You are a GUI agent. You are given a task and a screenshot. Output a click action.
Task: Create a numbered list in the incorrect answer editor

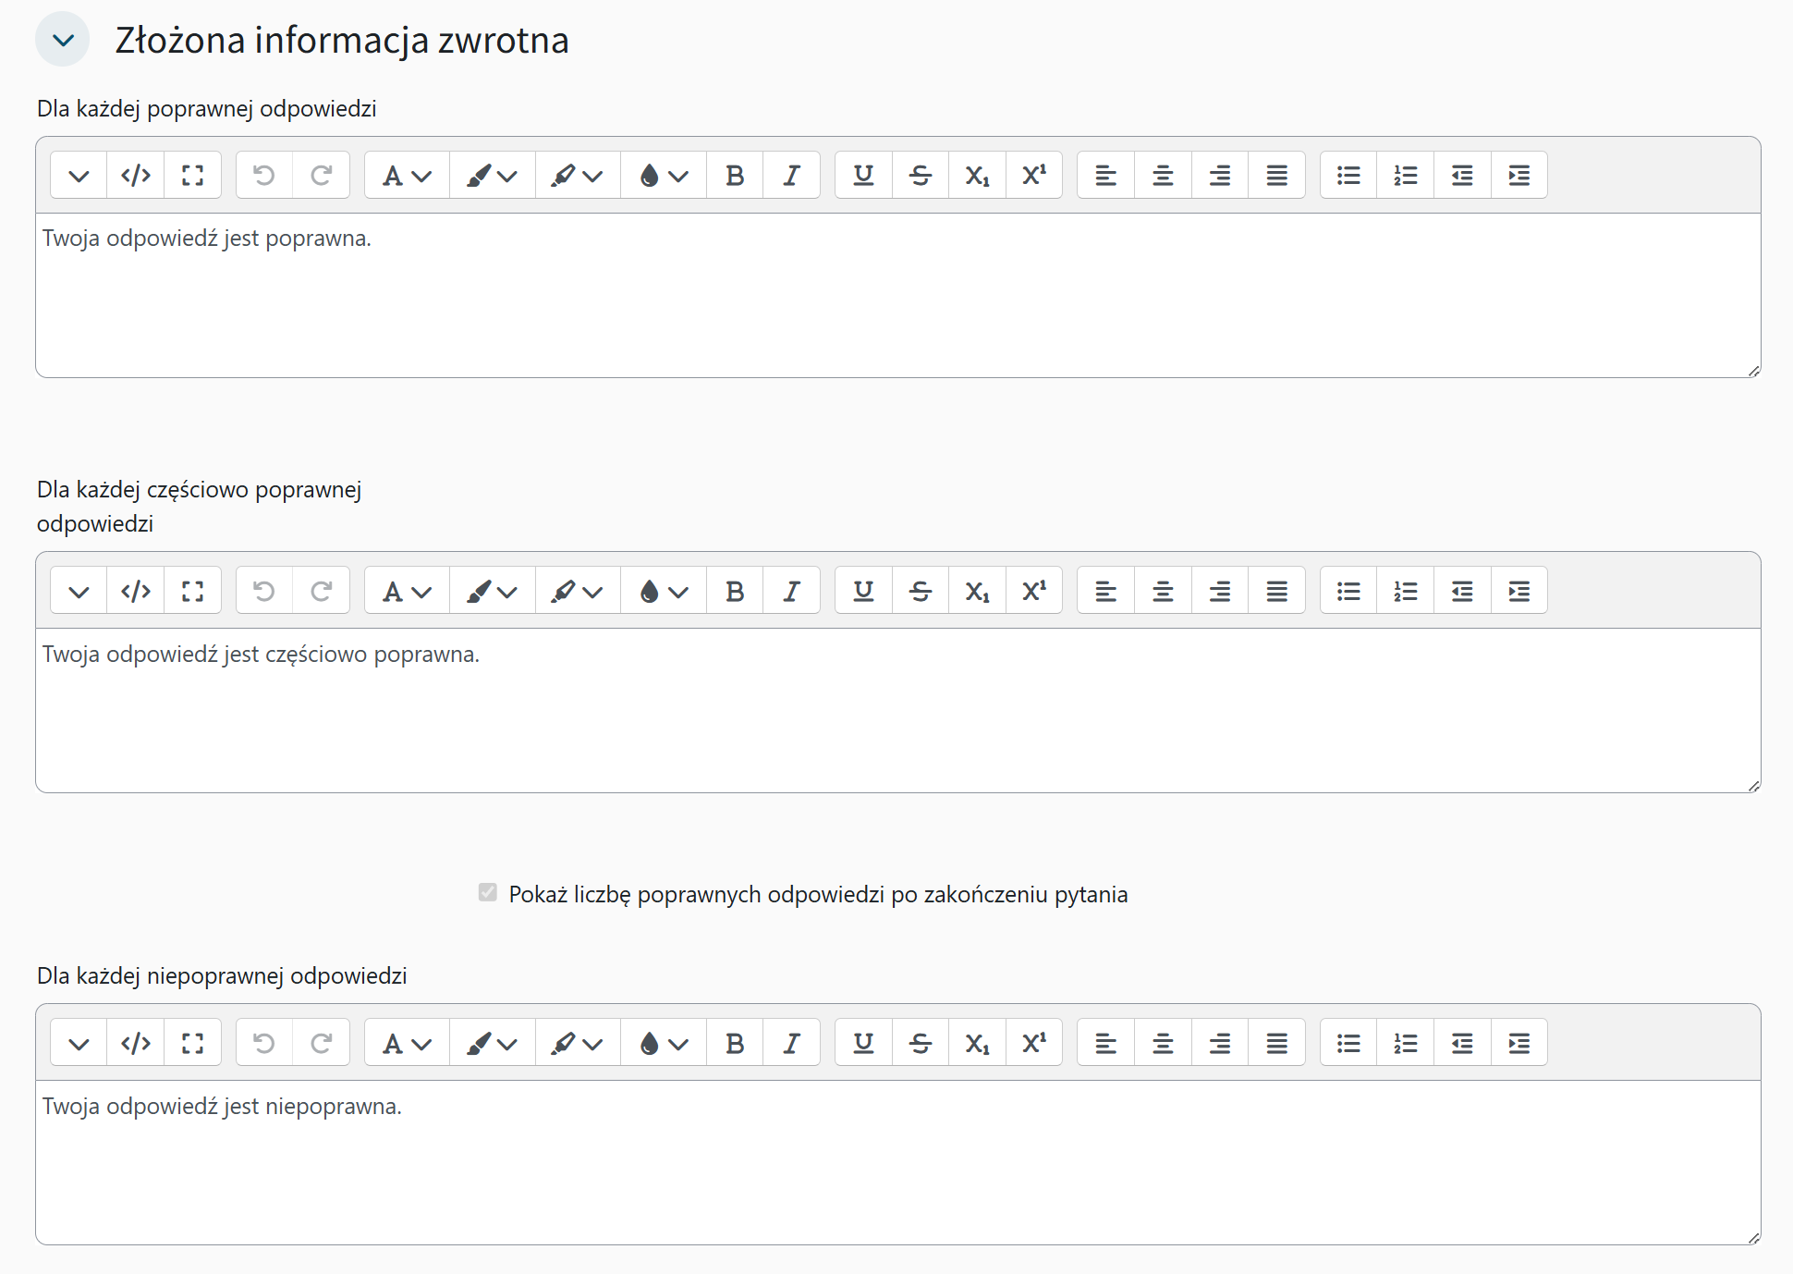click(1404, 1042)
